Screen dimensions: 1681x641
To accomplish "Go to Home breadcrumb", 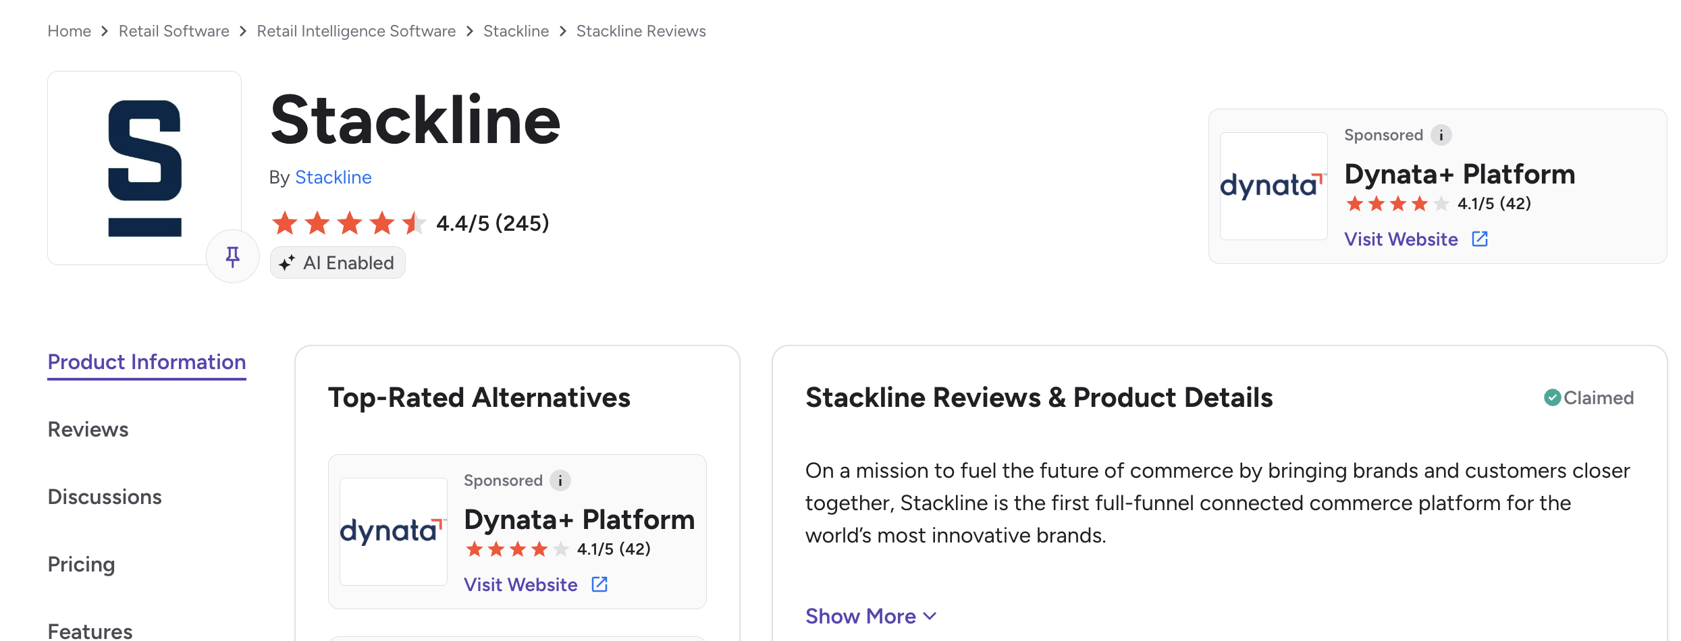I will coord(70,31).
